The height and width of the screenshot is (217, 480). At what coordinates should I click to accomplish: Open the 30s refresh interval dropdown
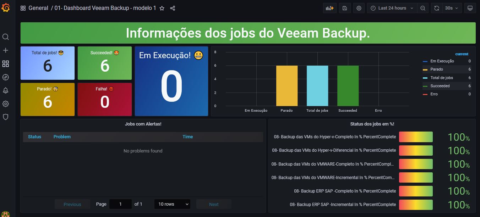452,8
